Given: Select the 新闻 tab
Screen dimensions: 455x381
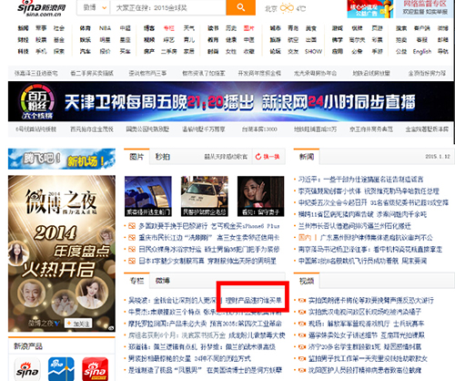Looking at the screenshot, I should [307, 157].
